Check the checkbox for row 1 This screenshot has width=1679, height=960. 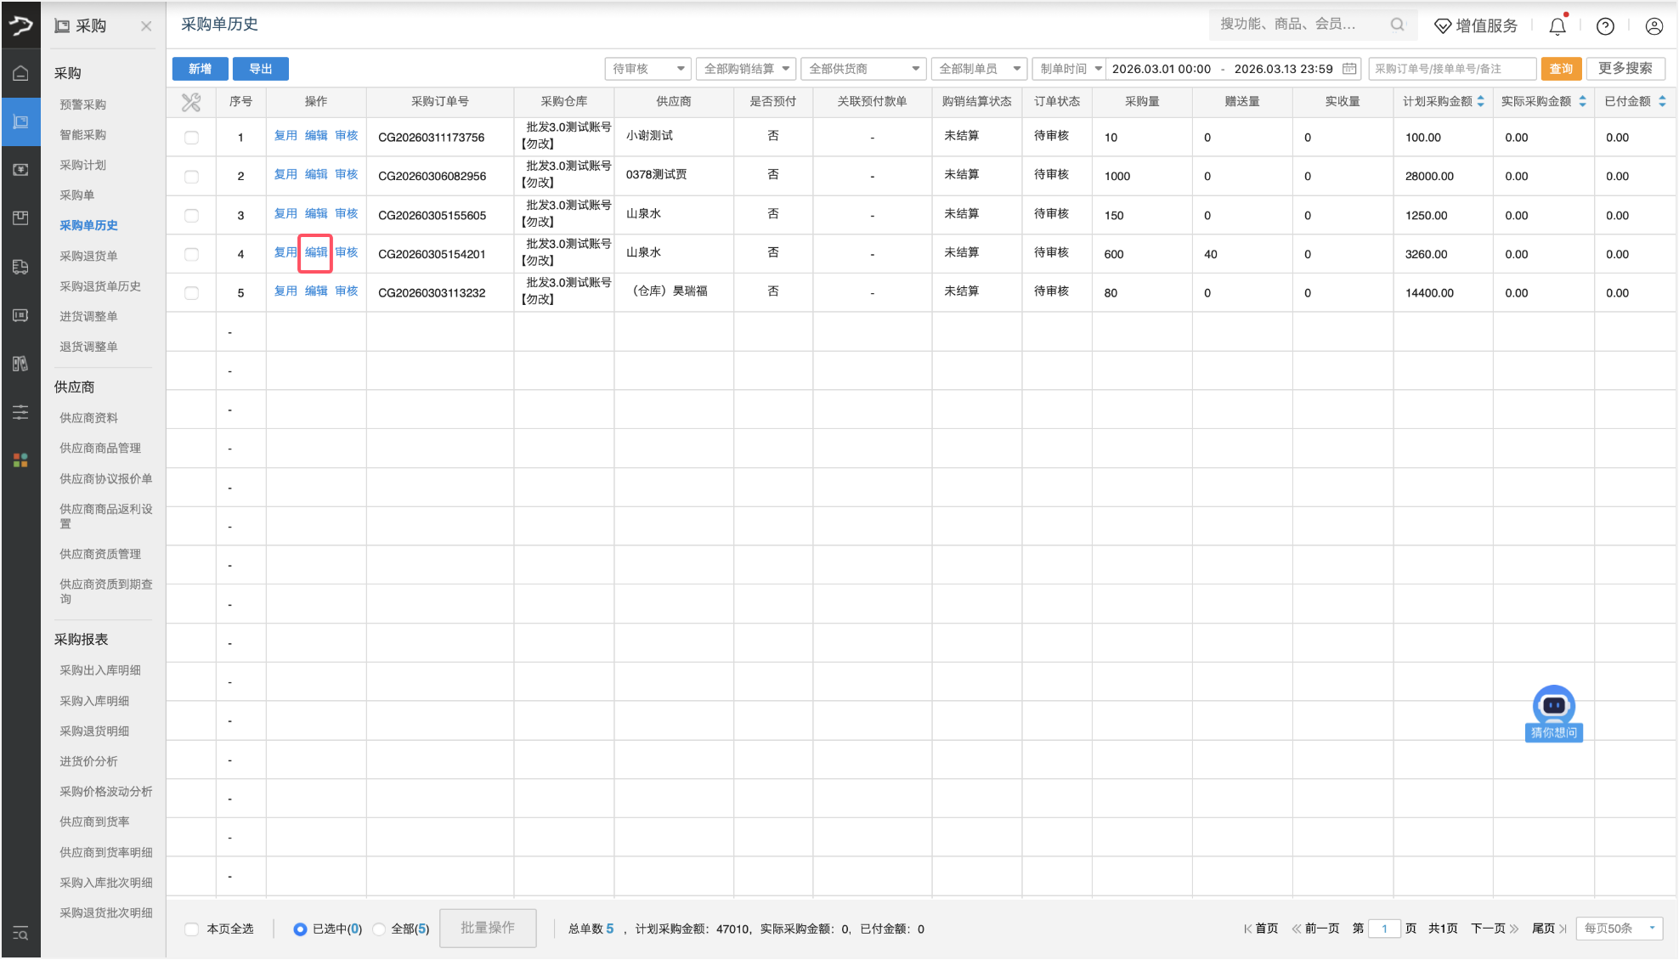pyautogui.click(x=192, y=138)
